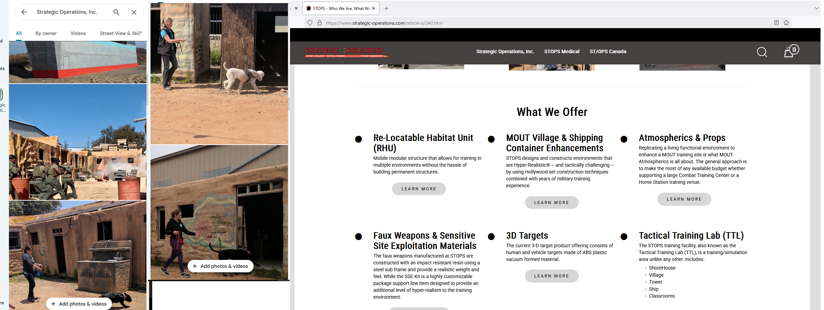Viewport: 824px width, 310px height.
Task: Click Village in the TTL list
Action: coord(656,275)
